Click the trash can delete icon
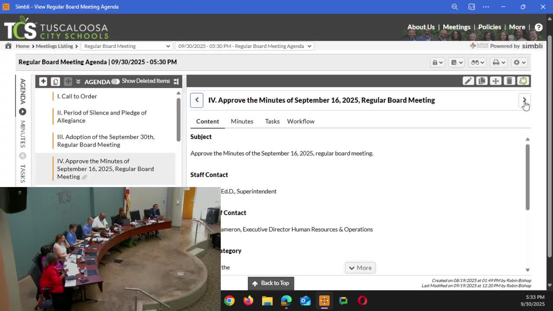 [x=509, y=81]
